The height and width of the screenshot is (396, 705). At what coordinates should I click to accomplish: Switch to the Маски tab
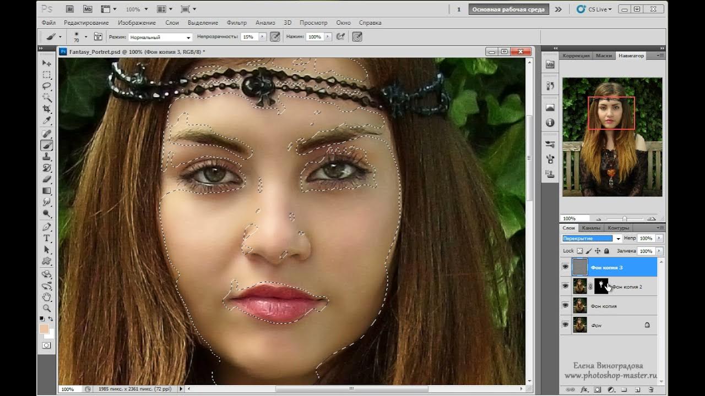604,56
